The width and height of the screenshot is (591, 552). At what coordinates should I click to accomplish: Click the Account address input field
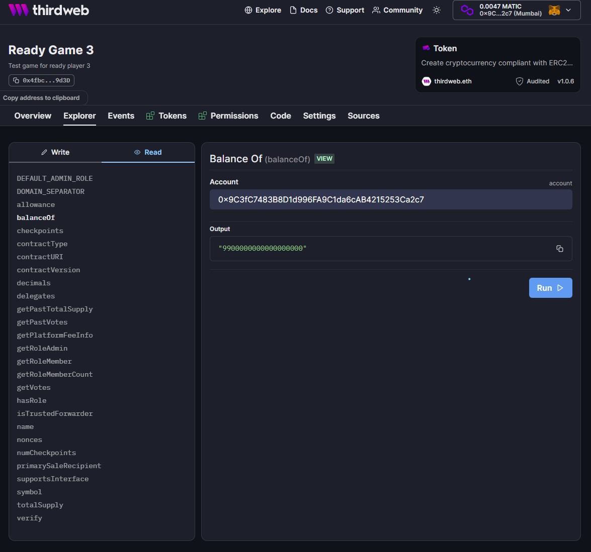(391, 199)
